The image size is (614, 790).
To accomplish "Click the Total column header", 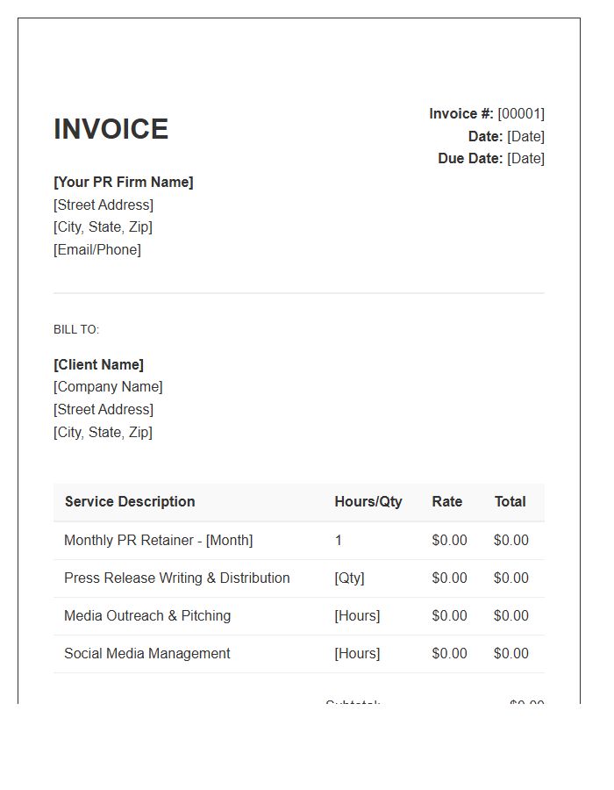I will tap(510, 502).
